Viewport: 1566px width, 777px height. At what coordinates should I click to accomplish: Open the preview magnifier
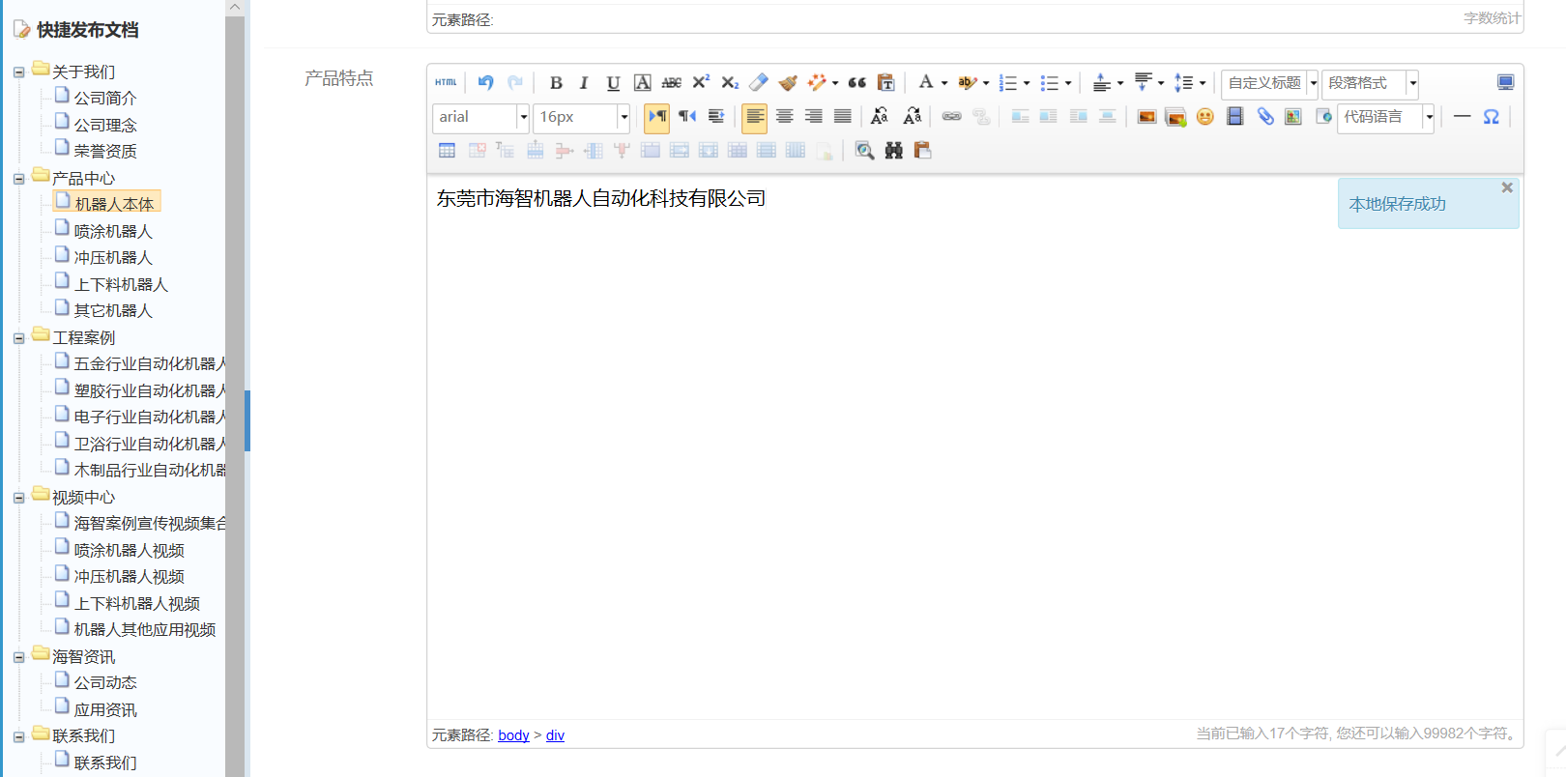click(864, 151)
